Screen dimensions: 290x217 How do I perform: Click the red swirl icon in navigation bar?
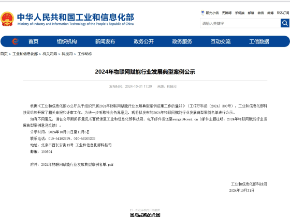15,41
